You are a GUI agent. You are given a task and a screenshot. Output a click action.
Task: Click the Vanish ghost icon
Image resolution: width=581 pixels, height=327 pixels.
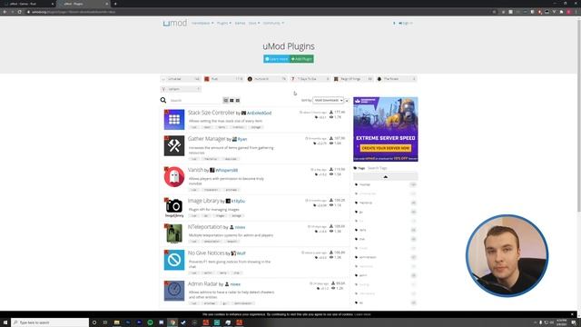pyautogui.click(x=174, y=177)
